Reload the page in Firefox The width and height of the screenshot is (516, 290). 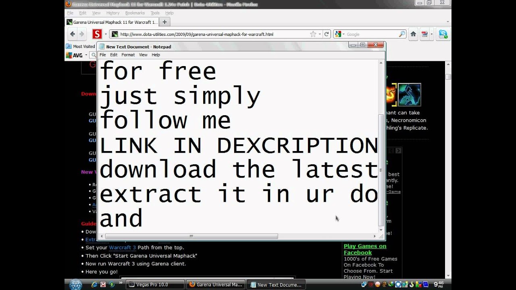pyautogui.click(x=327, y=34)
